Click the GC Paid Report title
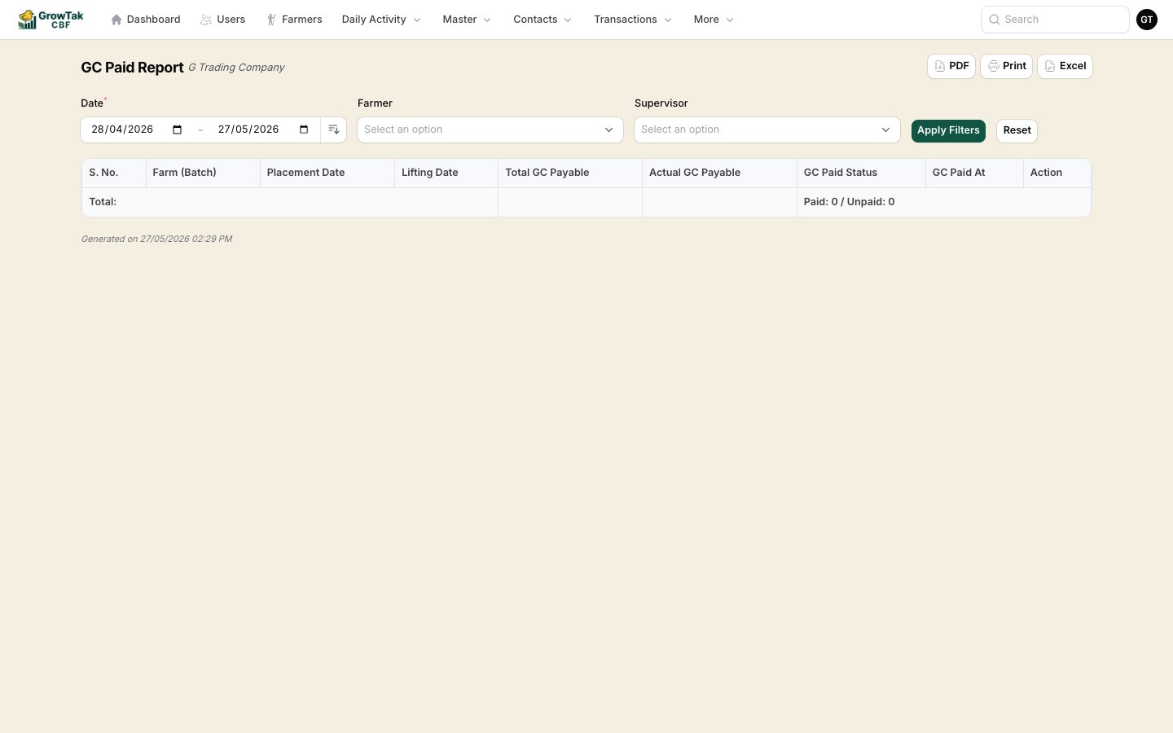 pos(132,68)
